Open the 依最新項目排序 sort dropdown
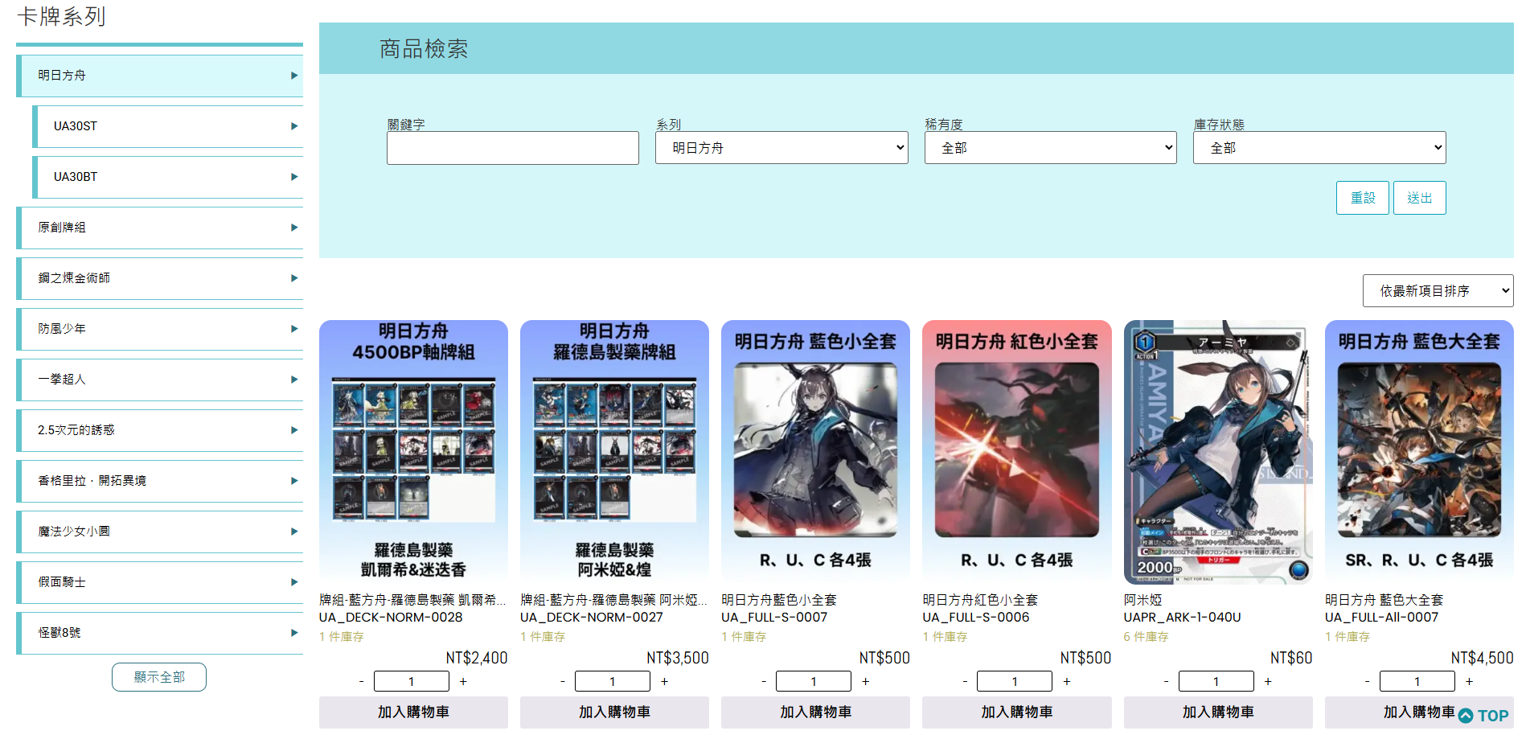The image size is (1526, 735). (1438, 291)
